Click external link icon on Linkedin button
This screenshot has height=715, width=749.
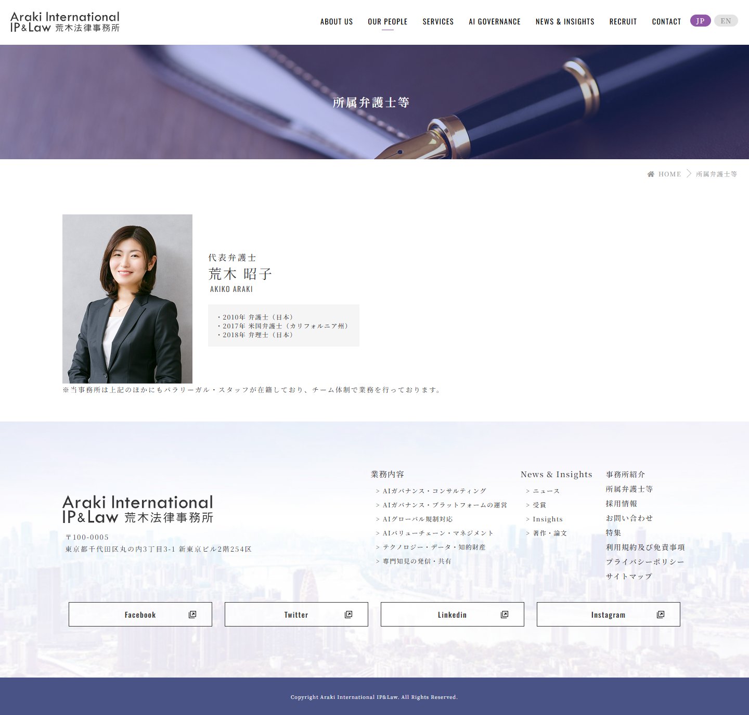pos(505,615)
